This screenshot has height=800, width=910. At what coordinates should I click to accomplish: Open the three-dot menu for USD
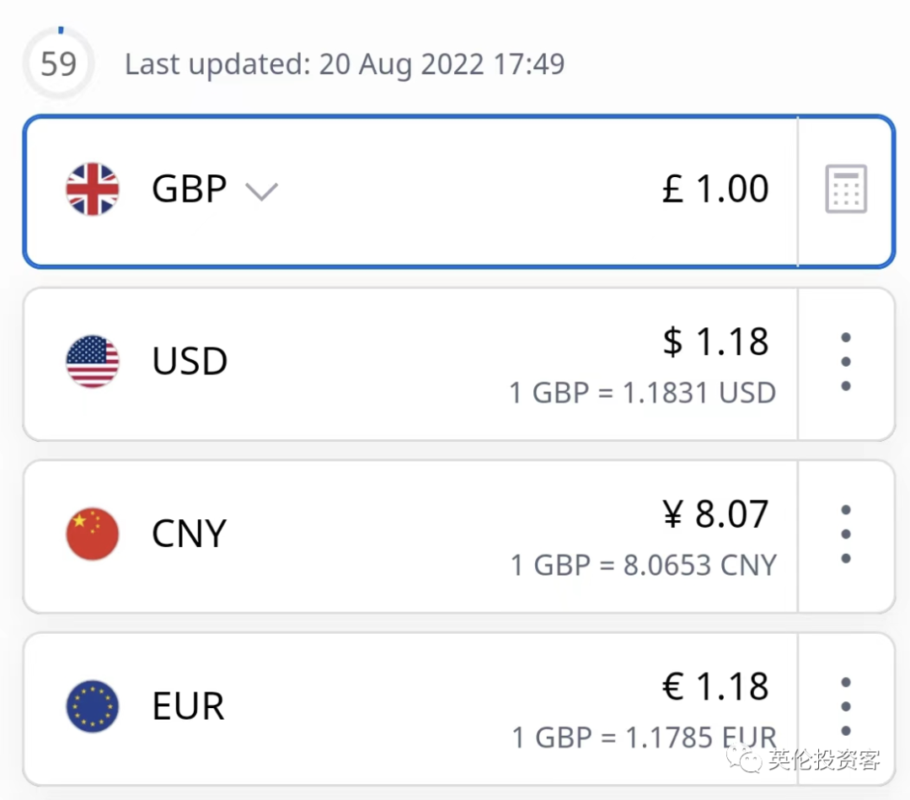click(x=846, y=362)
